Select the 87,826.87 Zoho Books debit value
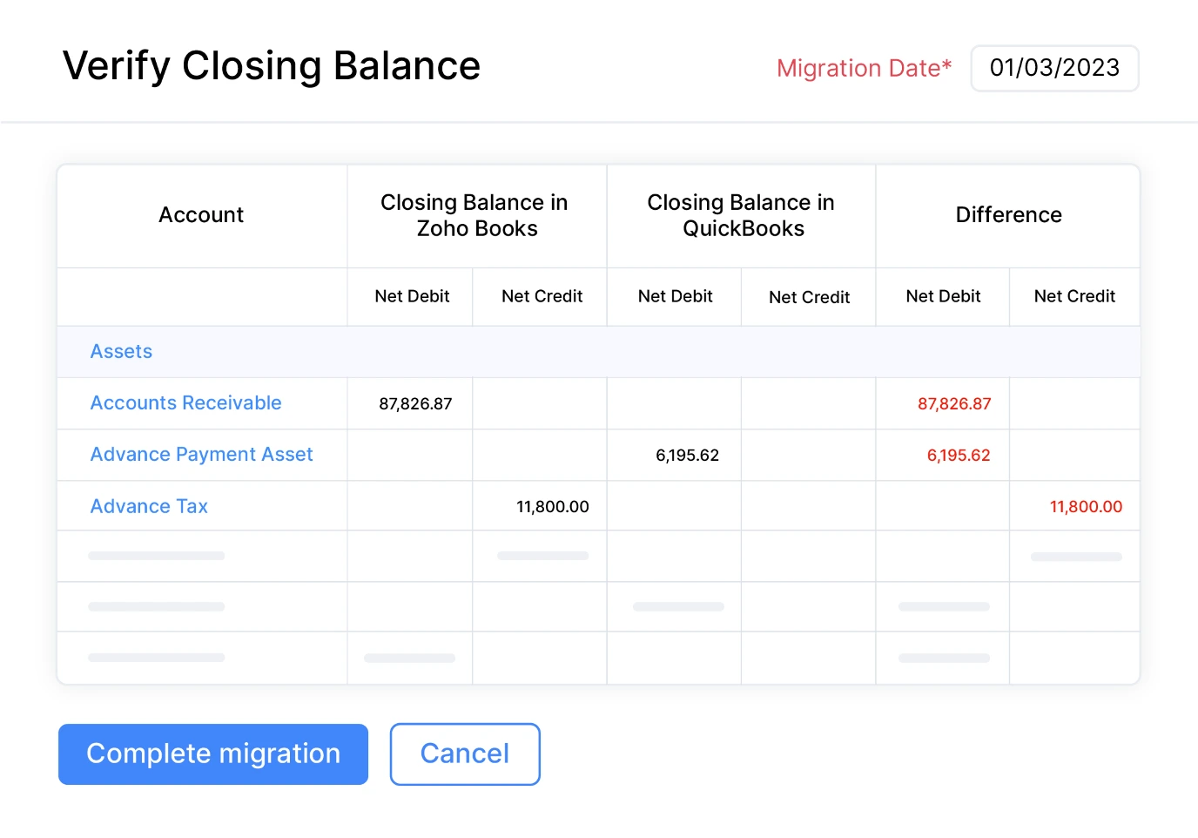The image size is (1198, 838). point(415,403)
